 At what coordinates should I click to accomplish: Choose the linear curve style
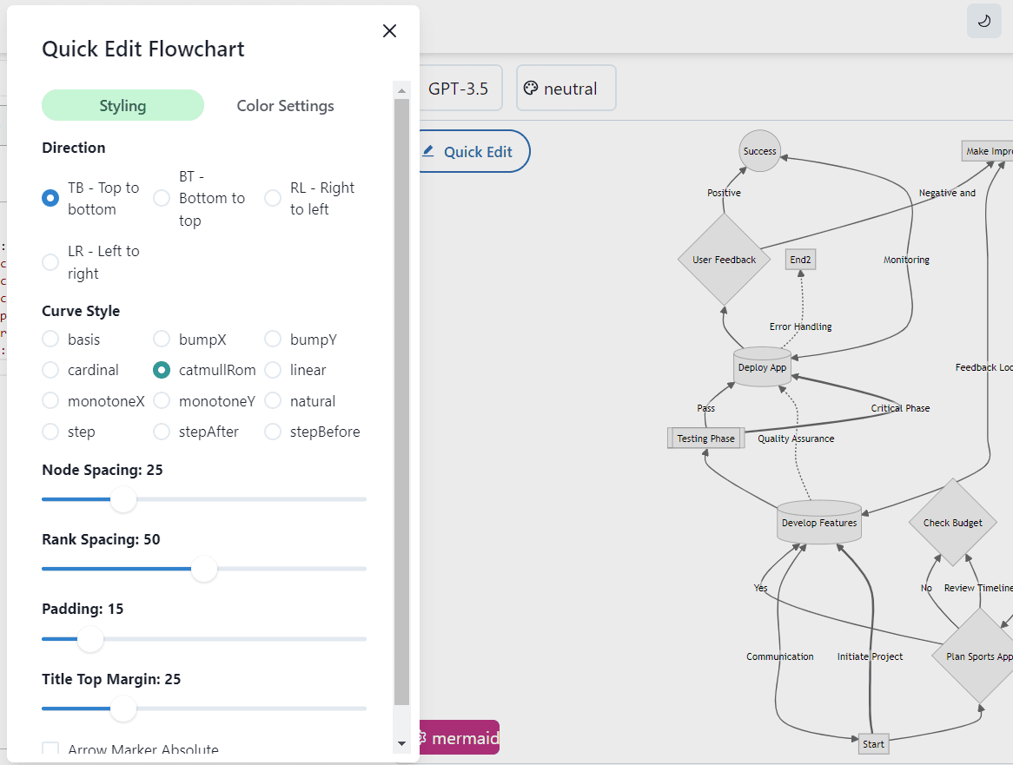tap(272, 370)
